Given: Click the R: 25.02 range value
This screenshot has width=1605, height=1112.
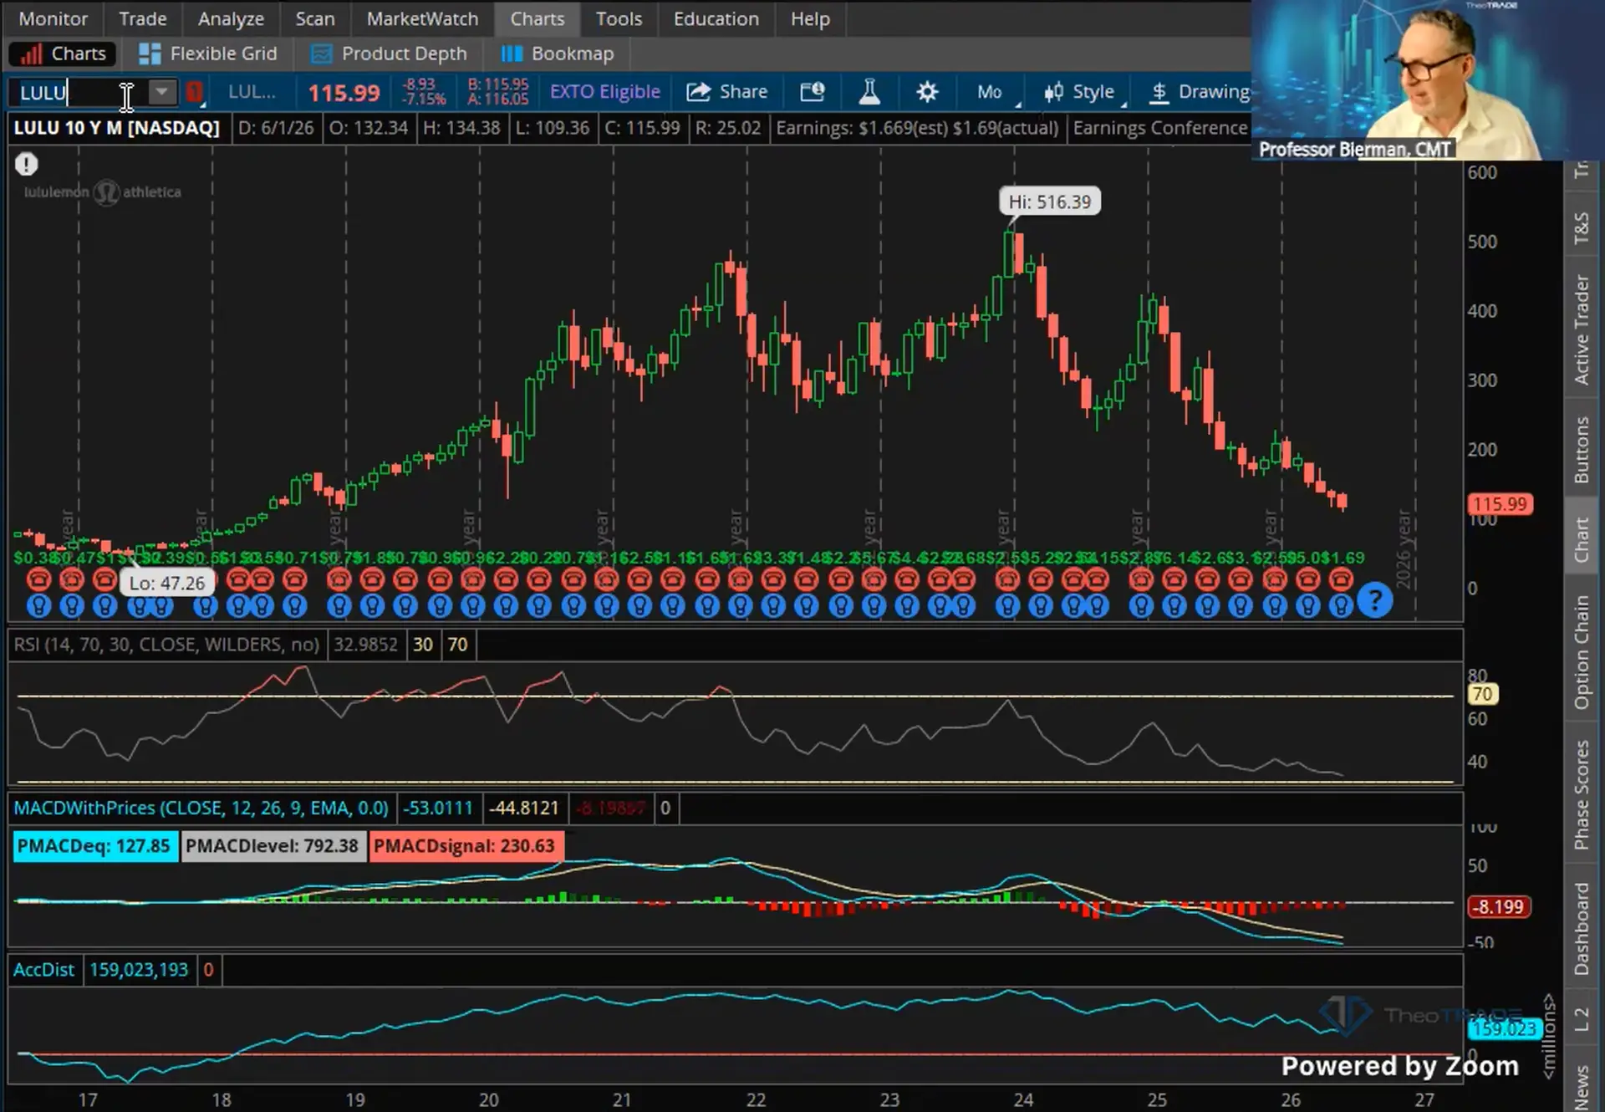Looking at the screenshot, I should pyautogui.click(x=728, y=128).
